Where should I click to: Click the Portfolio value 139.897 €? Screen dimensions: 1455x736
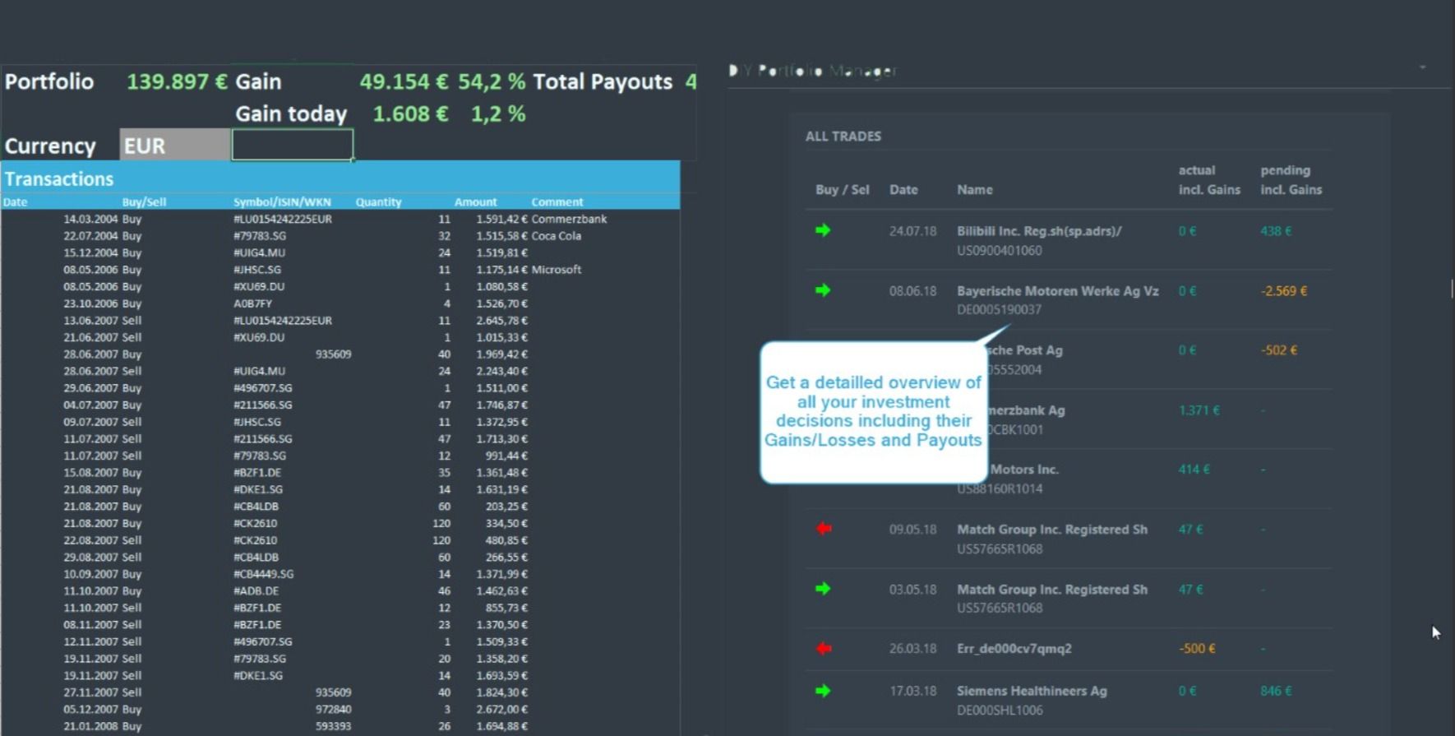click(x=177, y=81)
